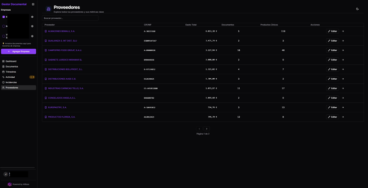Viewport: 368px width, 188px height.
Task: Click arrow icon in ALMACENES BEMALU row
Action: coord(343,31)
